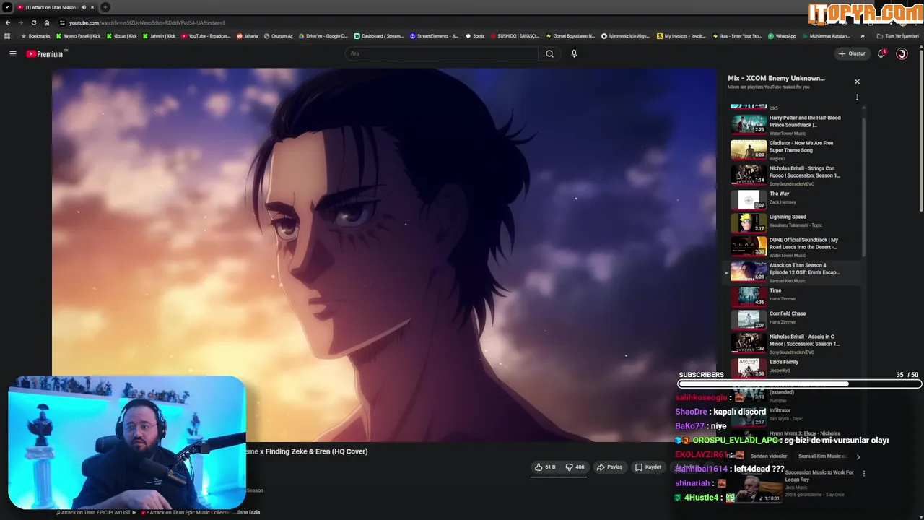Click the Paylaş share button
The height and width of the screenshot is (520, 924).
click(x=610, y=467)
